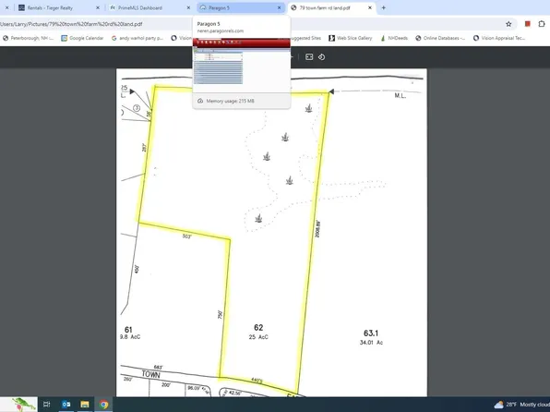Close the PrimeMLS Dashboard tab
The width and height of the screenshot is (550, 412).
(188, 7)
